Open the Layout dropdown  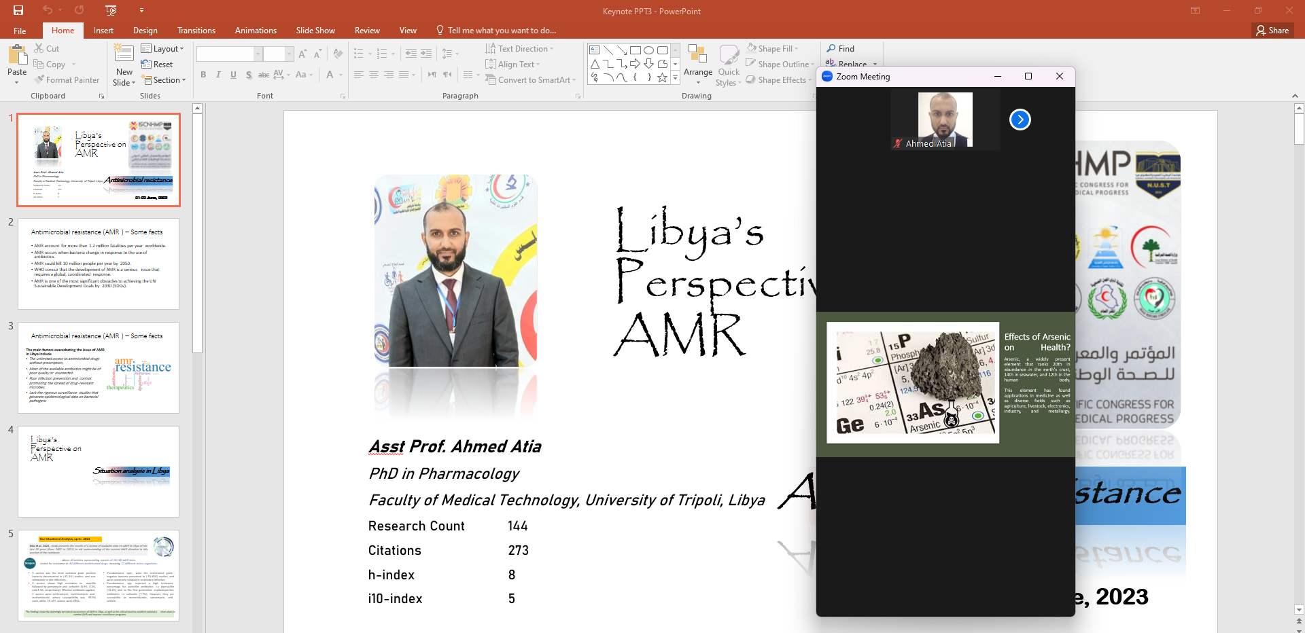click(162, 49)
